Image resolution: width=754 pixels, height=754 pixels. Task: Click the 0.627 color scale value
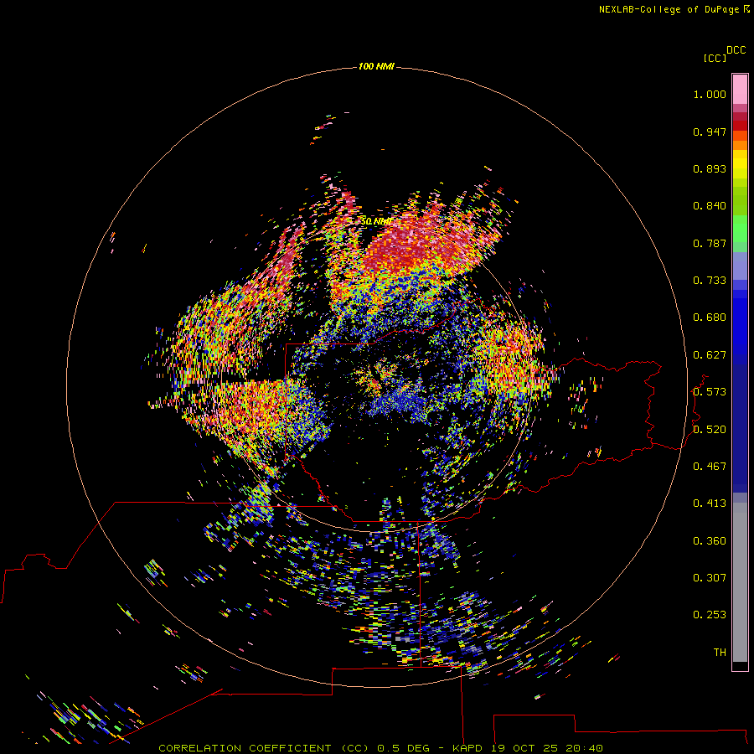click(710, 355)
